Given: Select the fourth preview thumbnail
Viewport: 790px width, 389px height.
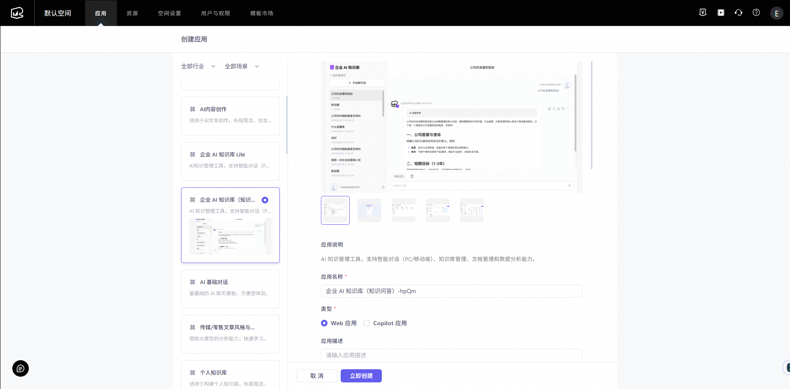Looking at the screenshot, I should pyautogui.click(x=438, y=210).
